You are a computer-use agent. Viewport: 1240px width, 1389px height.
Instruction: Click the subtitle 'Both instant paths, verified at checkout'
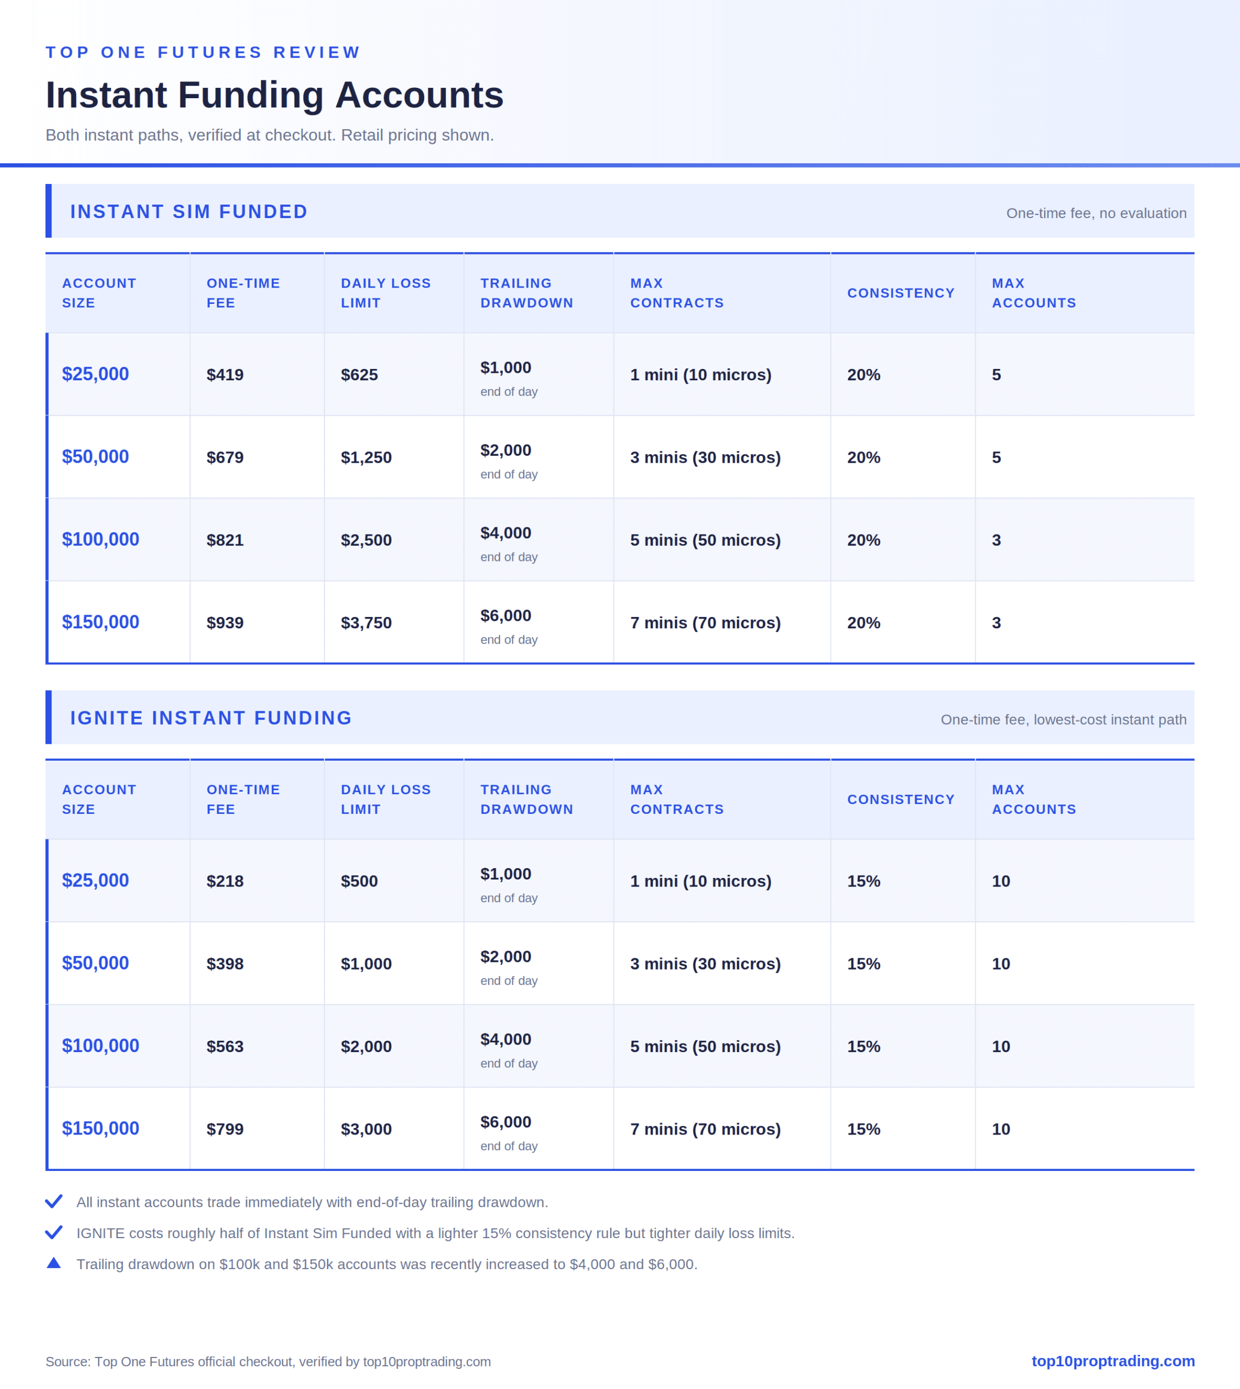click(x=270, y=135)
